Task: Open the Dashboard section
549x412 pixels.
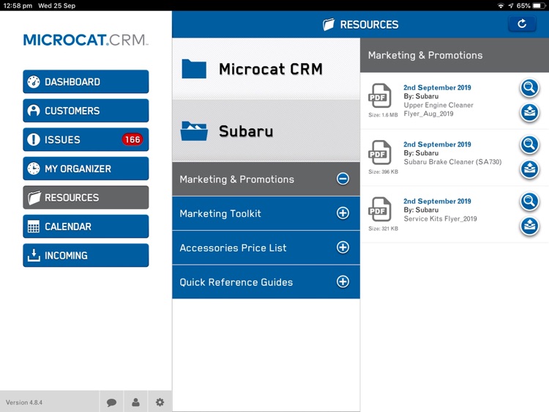Action: [86, 81]
